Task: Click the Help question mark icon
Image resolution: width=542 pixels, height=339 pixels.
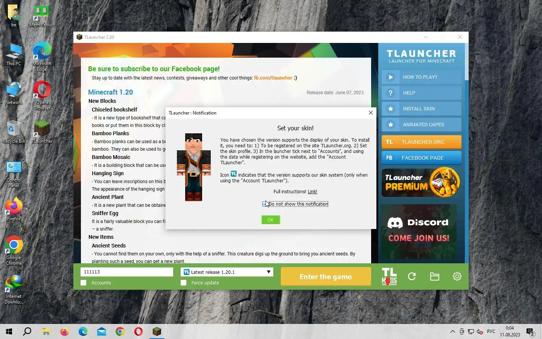Action: (391, 93)
